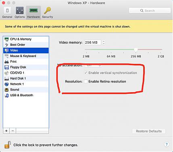The image size is (173, 152).
Task: Select the Hardware memory chip icon
Action: [x=33, y=11]
